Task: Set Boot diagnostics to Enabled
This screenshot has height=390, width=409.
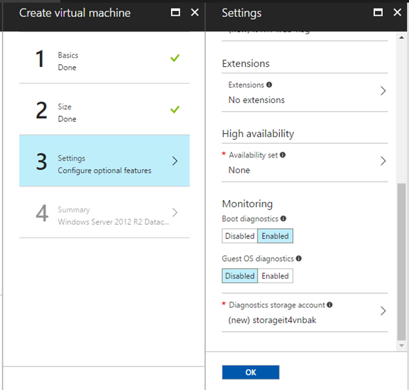Action: pyautogui.click(x=275, y=236)
